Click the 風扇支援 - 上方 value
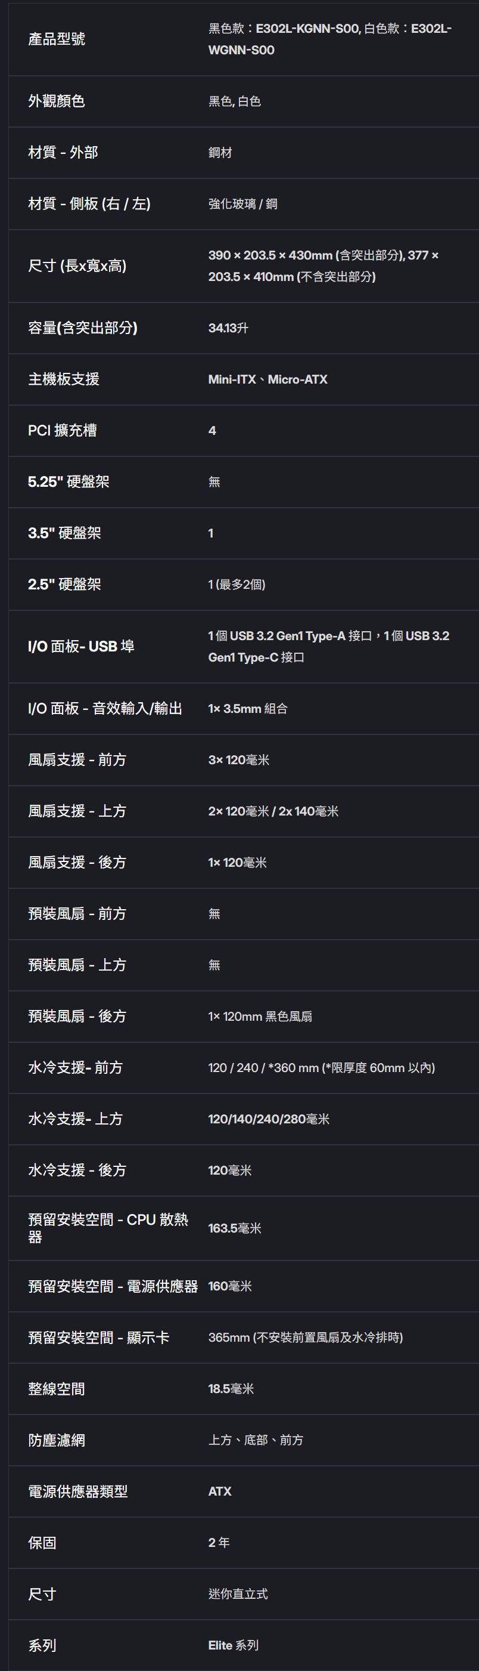Screen dimensions: 479x1671 coord(273,811)
